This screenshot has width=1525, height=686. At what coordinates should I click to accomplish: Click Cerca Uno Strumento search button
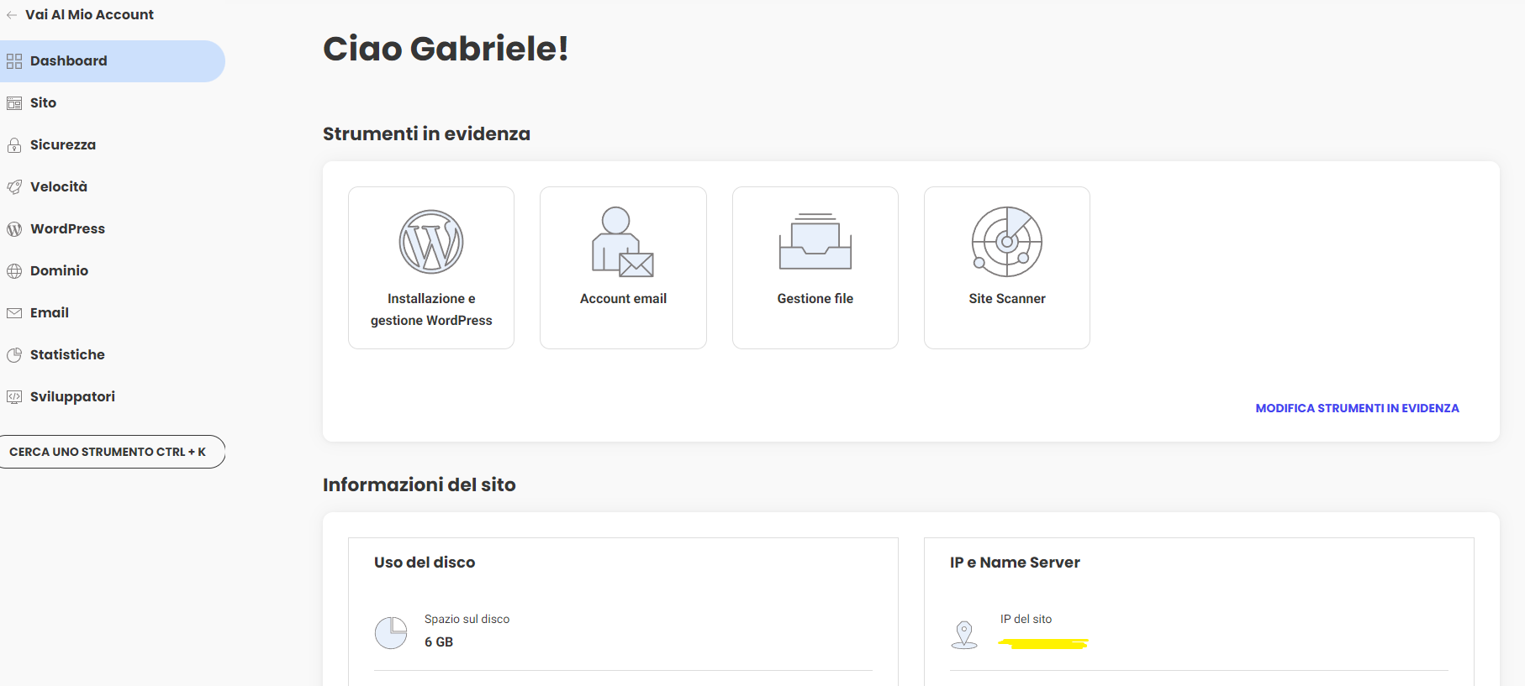pyautogui.click(x=108, y=452)
